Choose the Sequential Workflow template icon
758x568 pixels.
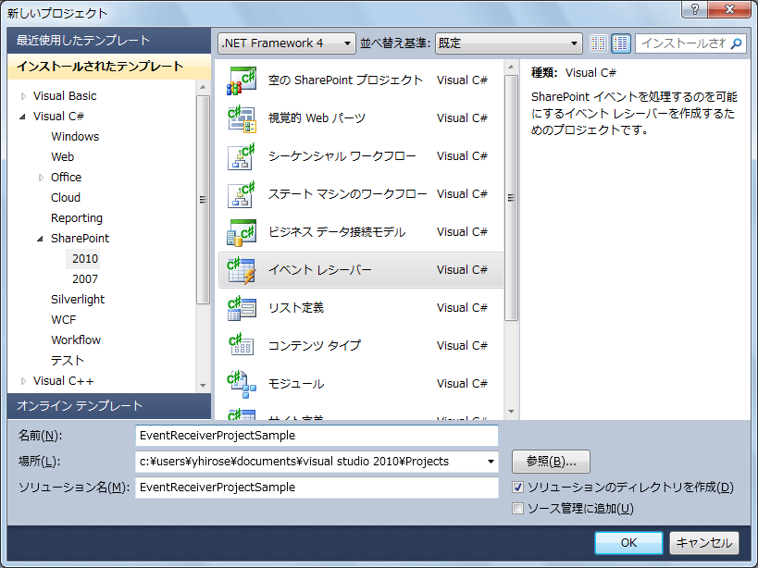(x=242, y=156)
